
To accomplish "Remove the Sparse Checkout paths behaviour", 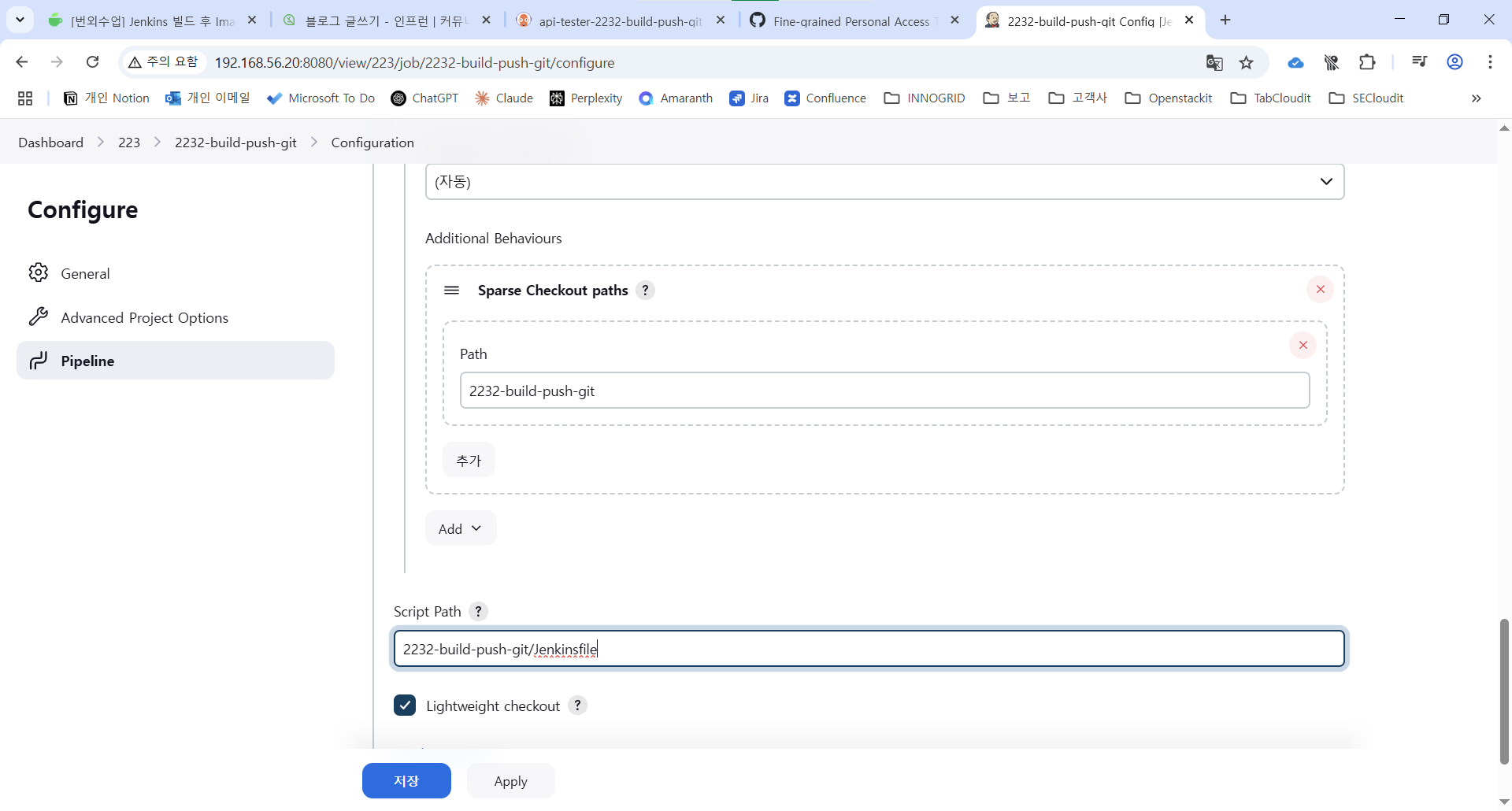I will click(1321, 290).
